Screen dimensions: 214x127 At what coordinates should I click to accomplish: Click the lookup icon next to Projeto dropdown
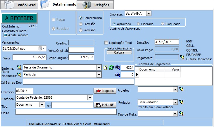(x=182, y=89)
